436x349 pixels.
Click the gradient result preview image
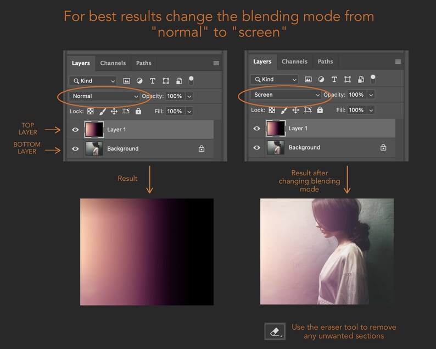[147, 252]
